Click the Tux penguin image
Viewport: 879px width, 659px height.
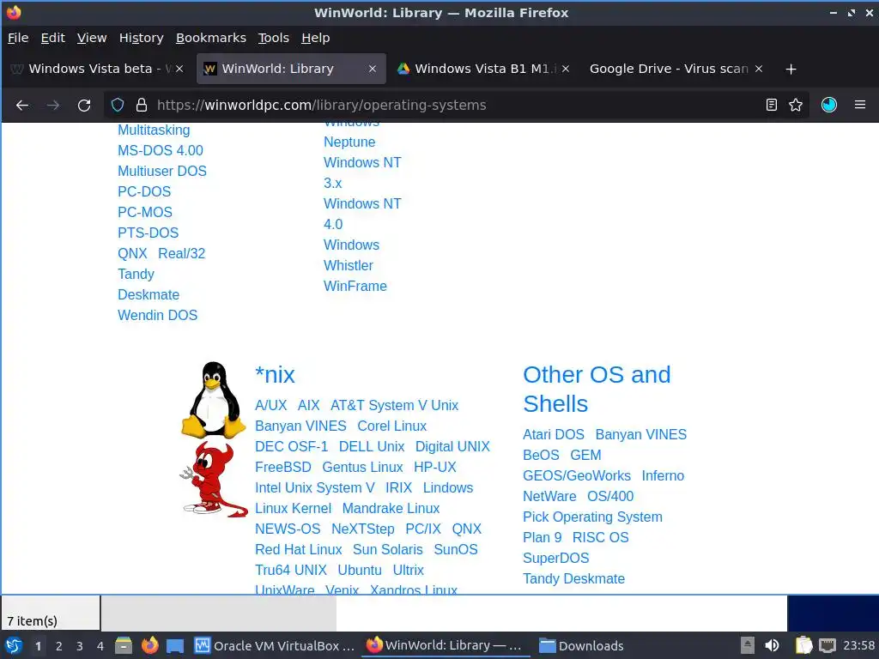[213, 399]
